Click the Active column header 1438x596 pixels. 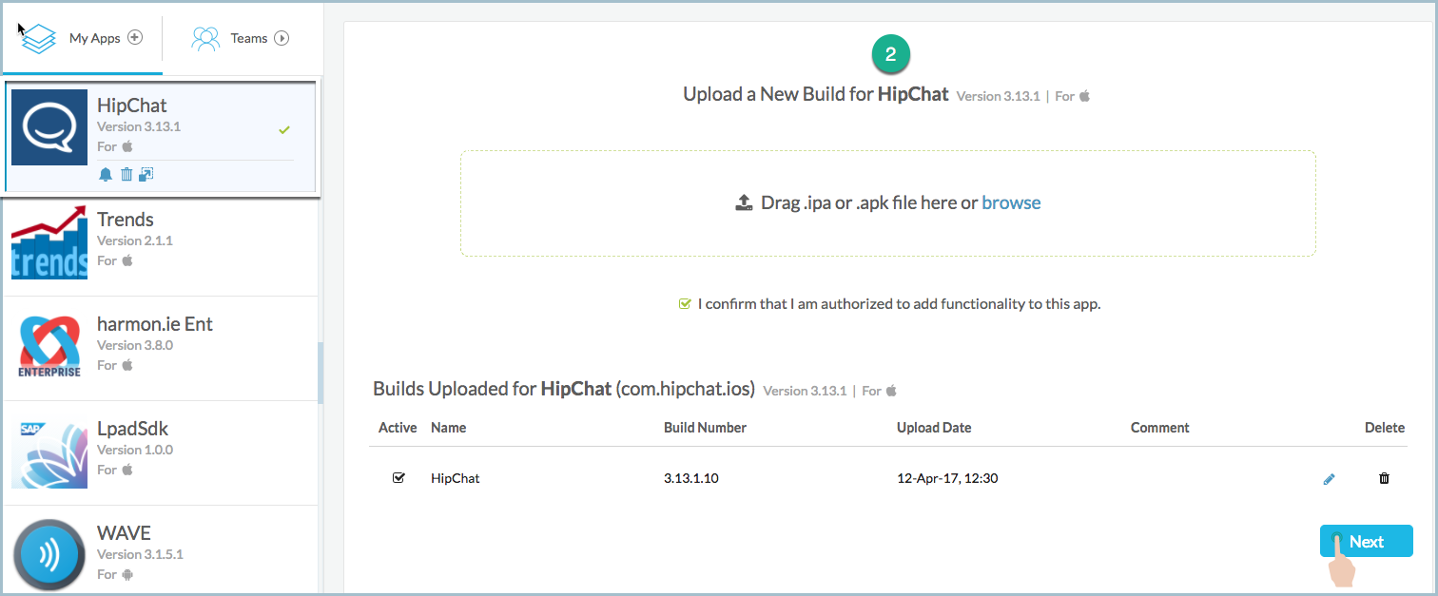click(398, 428)
